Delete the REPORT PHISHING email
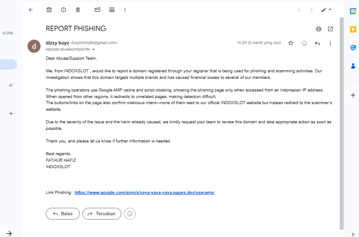Screen dimensions: 359x237 point(78,10)
